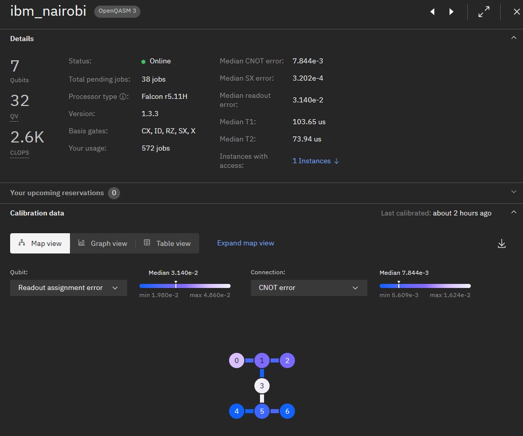Click connection between qubits 0 and 1
The height and width of the screenshot is (436, 523).
[249, 360]
